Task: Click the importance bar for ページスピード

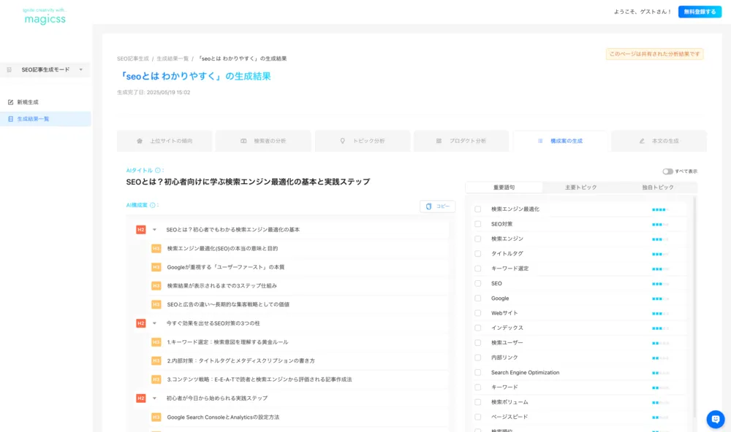Action: click(660, 417)
